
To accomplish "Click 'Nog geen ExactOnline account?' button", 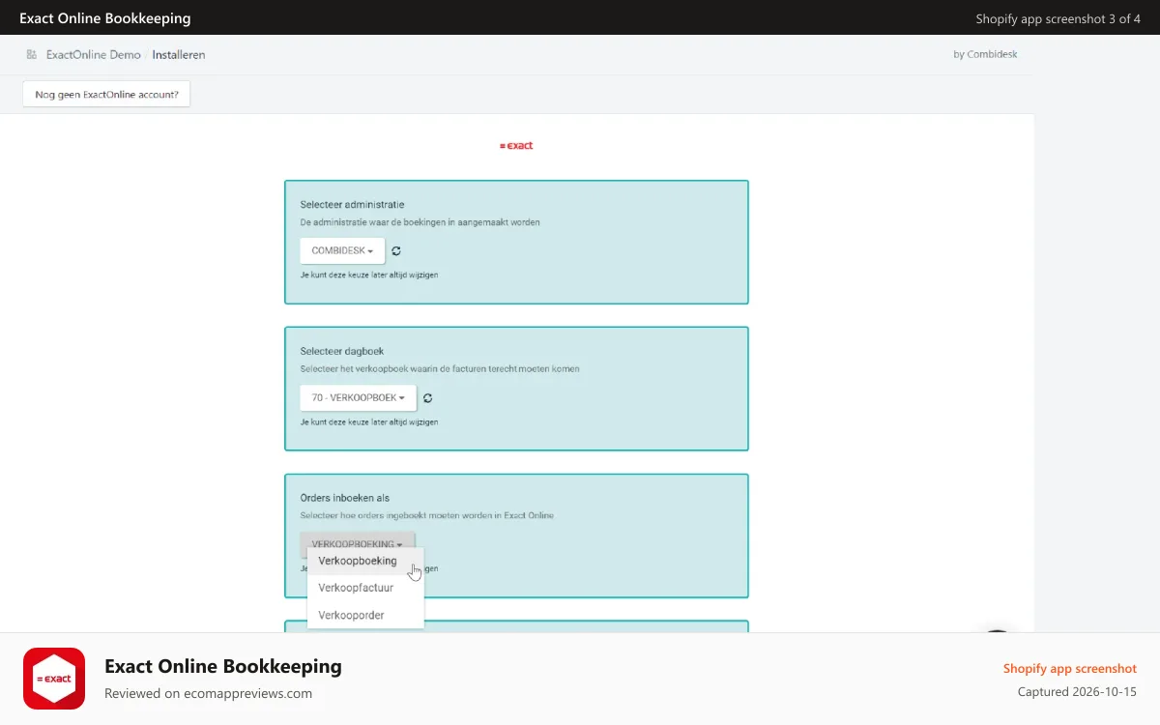I will tap(106, 95).
